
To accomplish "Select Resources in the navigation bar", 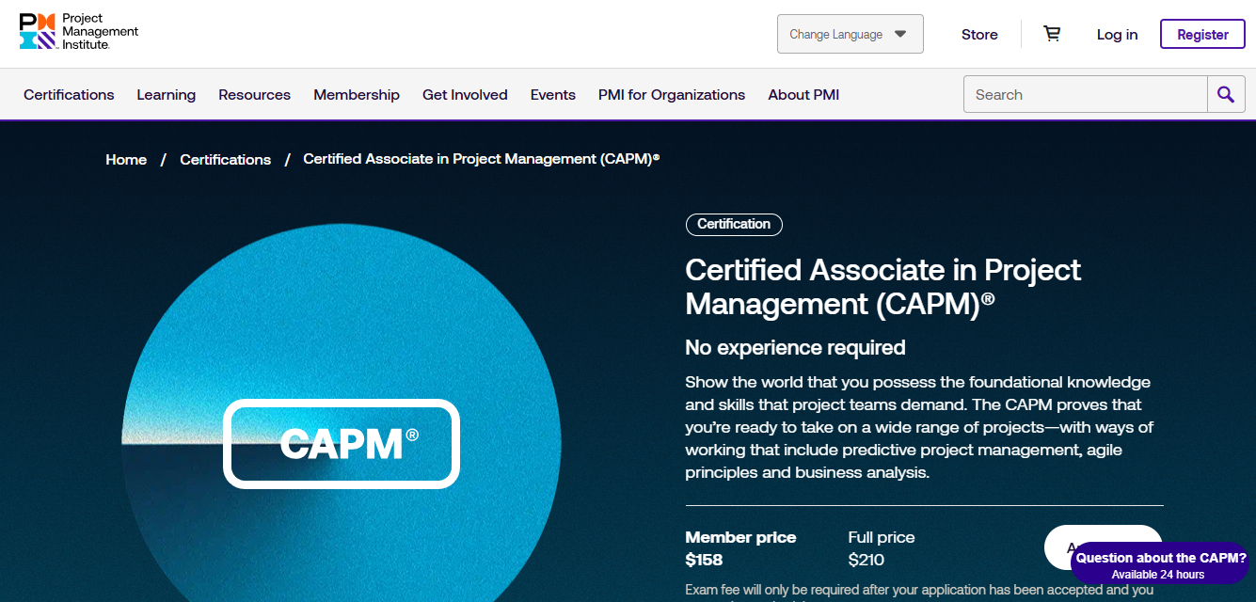I will pyautogui.click(x=254, y=94).
